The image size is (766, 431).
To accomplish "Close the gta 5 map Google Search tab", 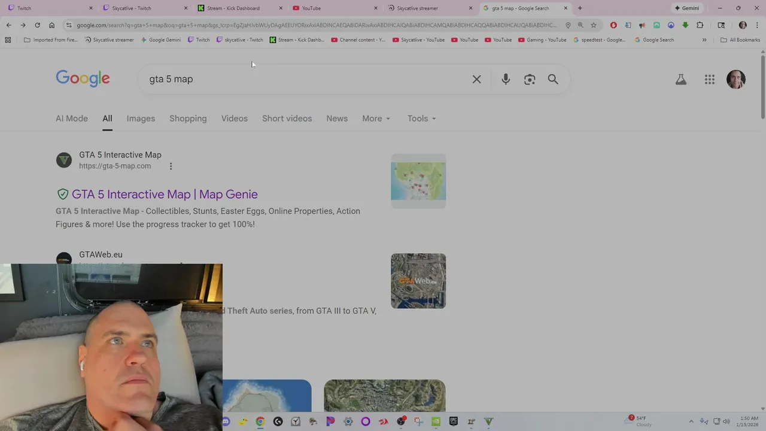I will coord(566,8).
